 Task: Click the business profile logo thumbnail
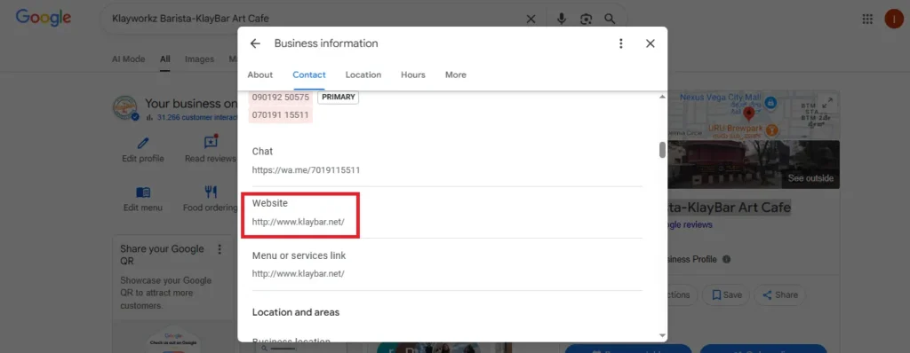click(125, 108)
